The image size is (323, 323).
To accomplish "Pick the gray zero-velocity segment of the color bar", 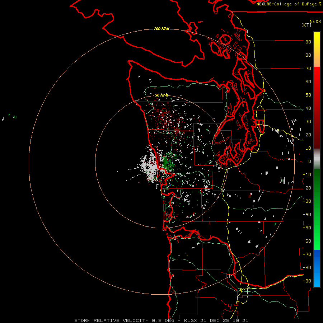I will click(x=317, y=159).
